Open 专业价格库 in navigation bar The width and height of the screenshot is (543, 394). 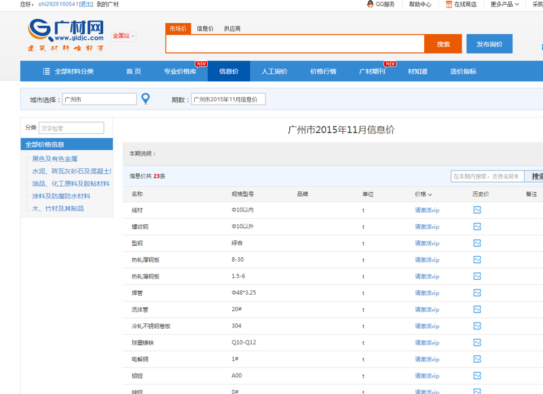click(x=180, y=71)
